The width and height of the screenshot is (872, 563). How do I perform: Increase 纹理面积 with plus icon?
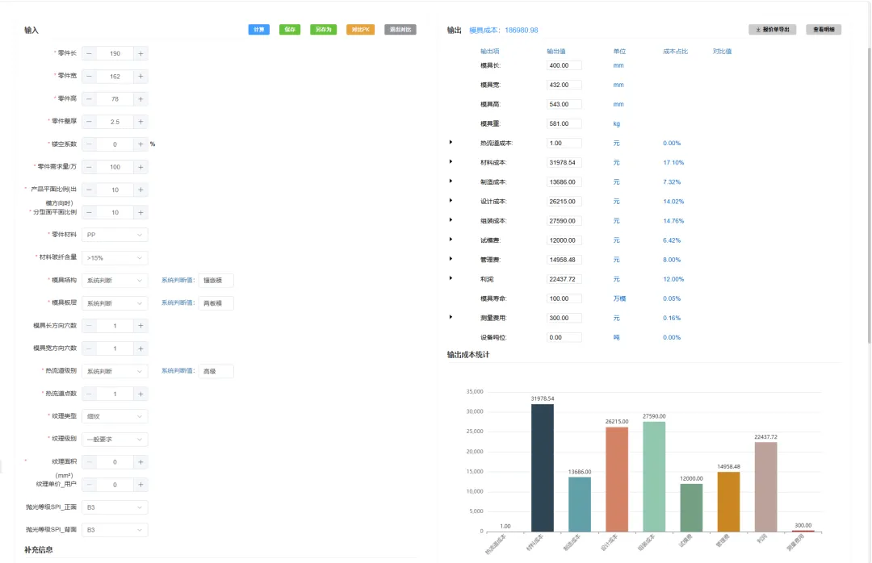[140, 462]
